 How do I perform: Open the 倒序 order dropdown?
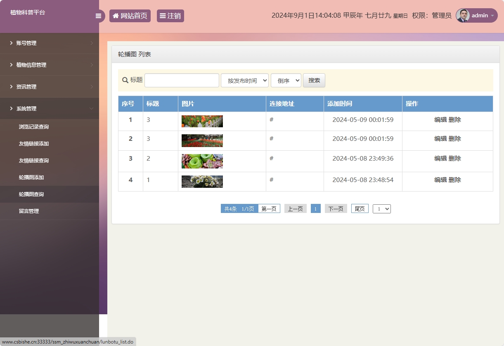(286, 80)
